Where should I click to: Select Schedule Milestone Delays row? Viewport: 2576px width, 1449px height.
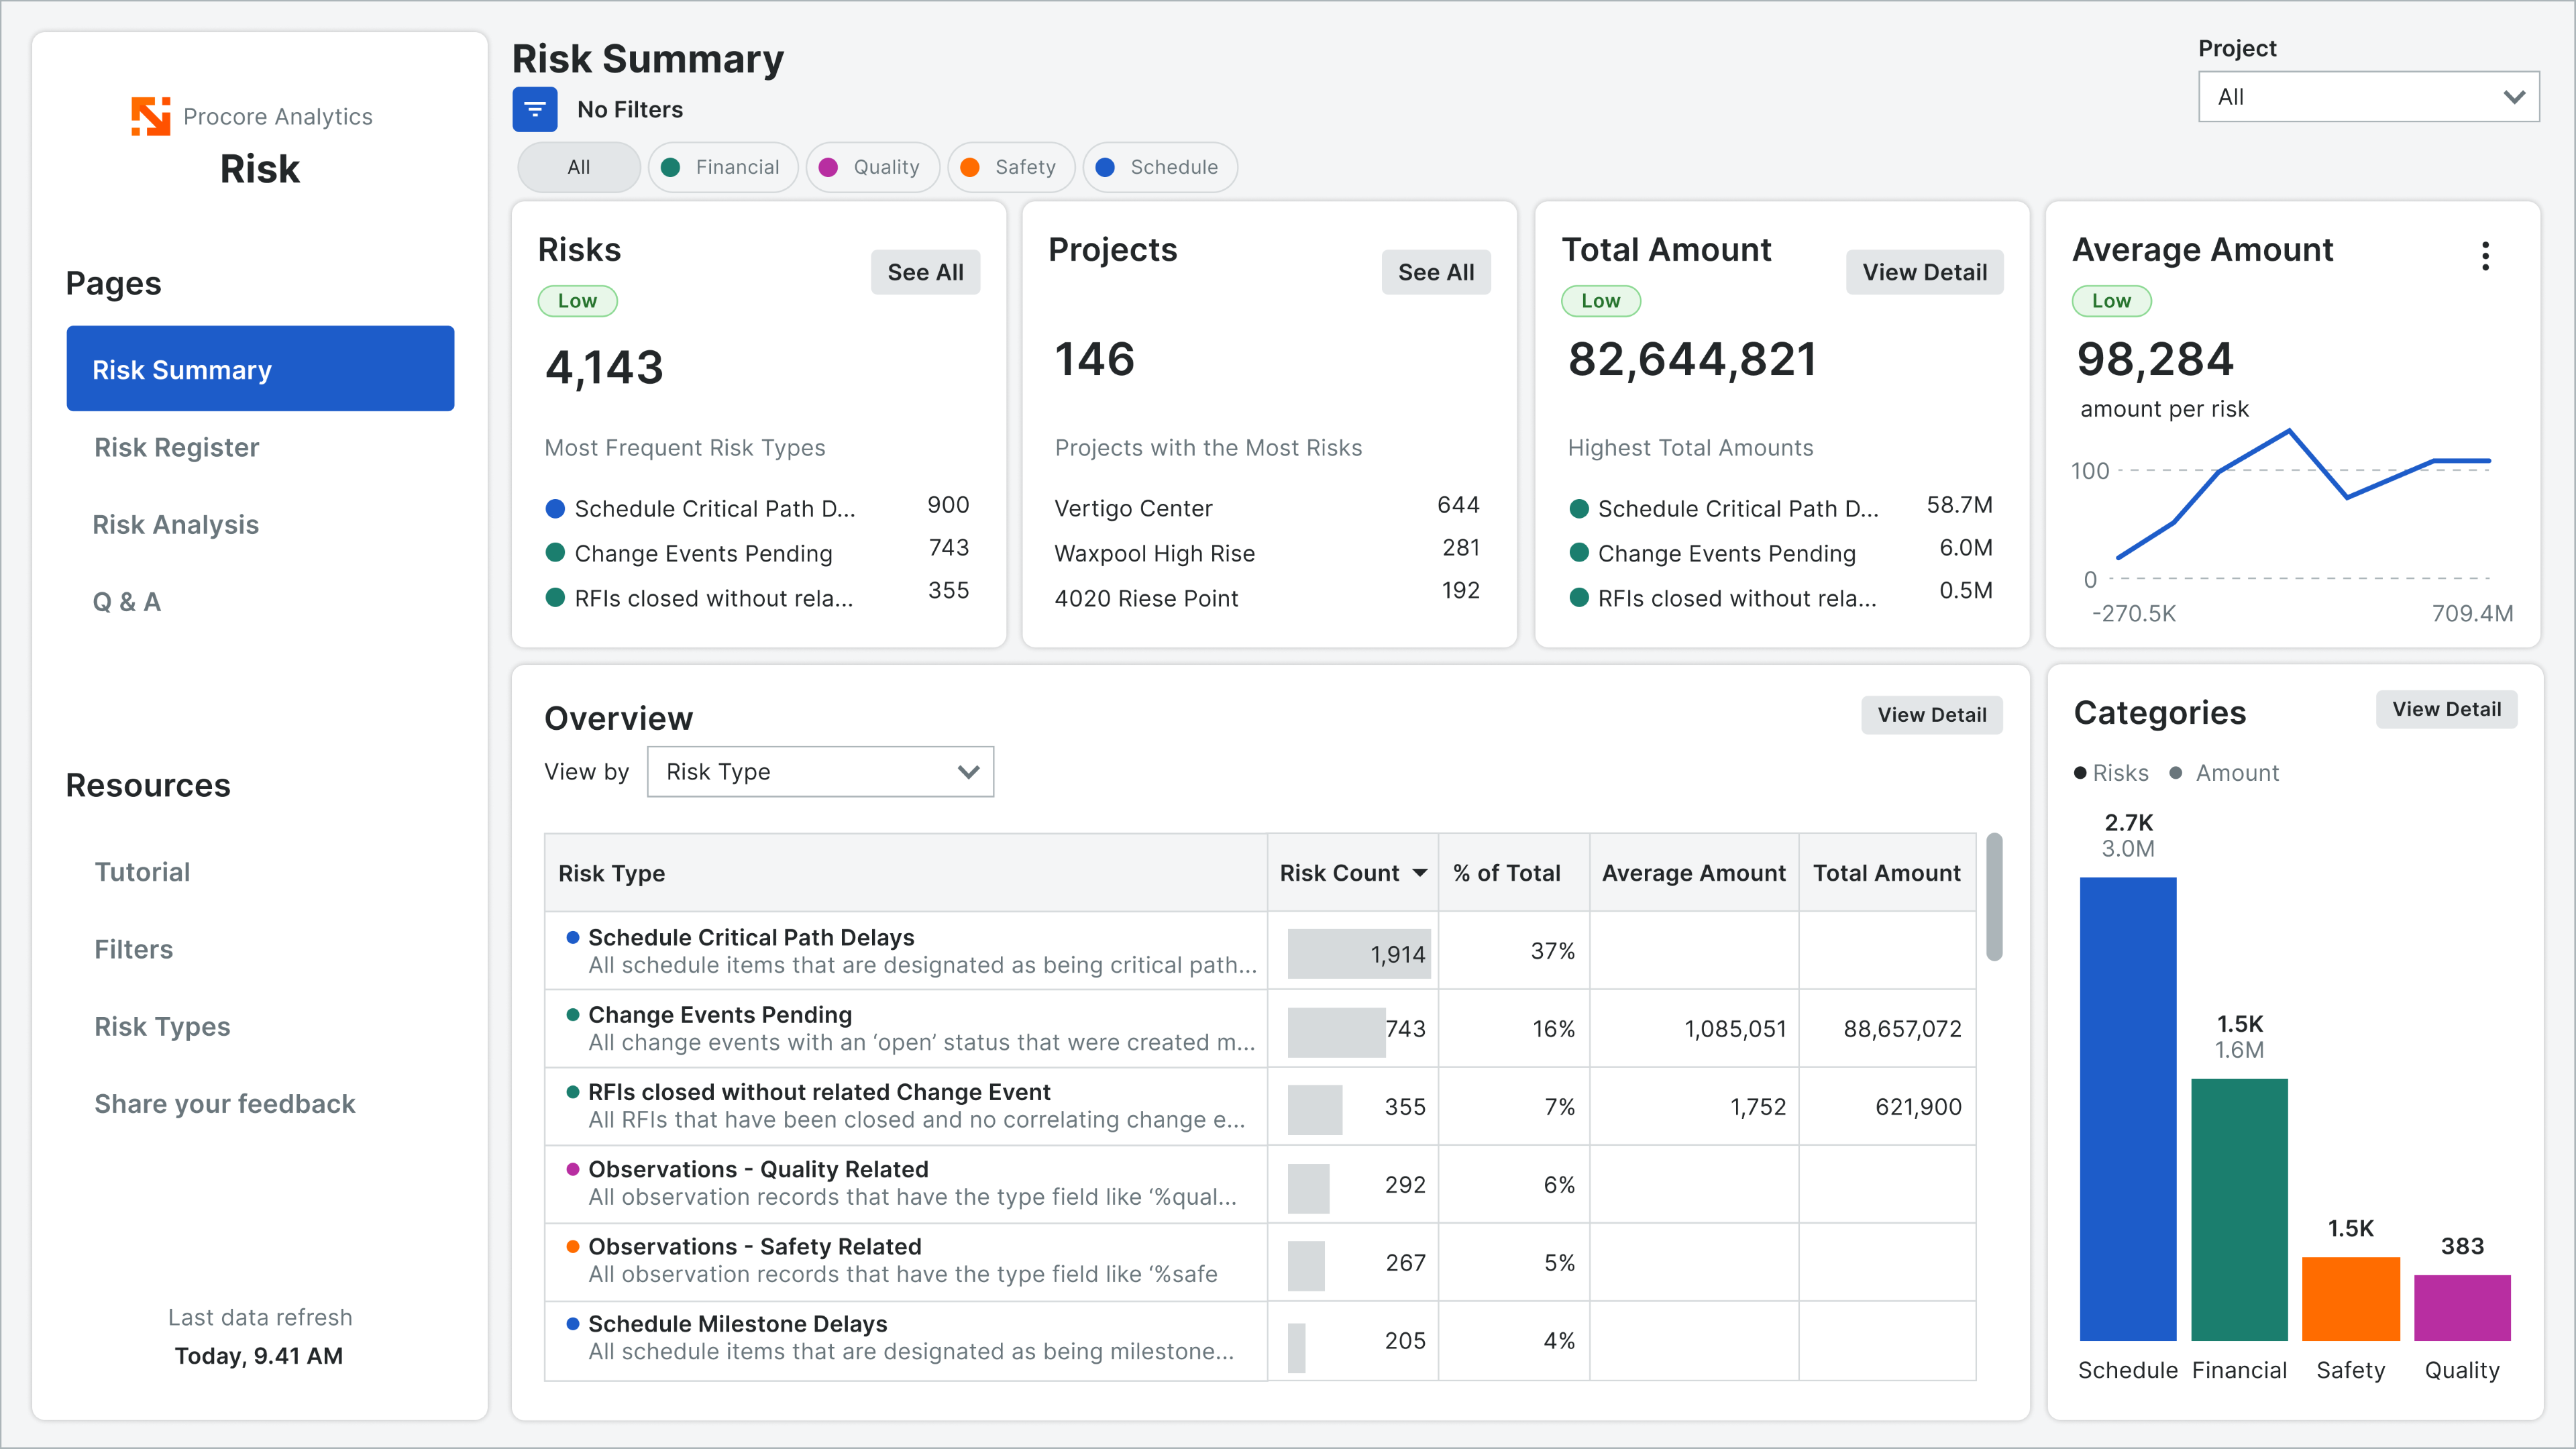(x=1260, y=1340)
